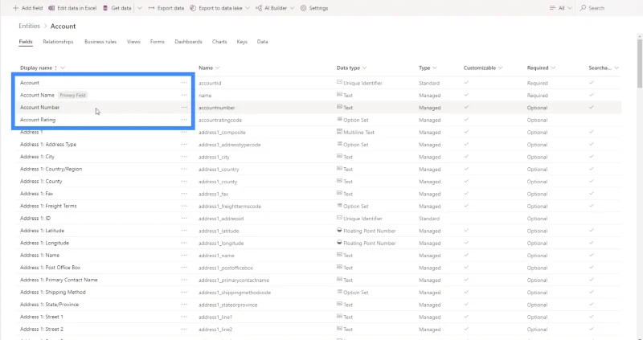The height and width of the screenshot is (340, 643).
Task: Select the Multiline Text data type cell
Action: (x=355, y=132)
